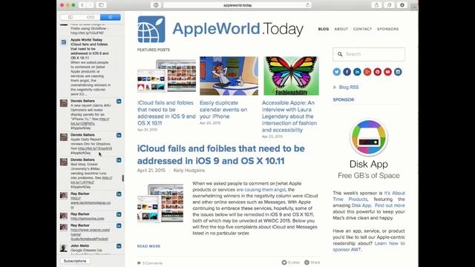Open the AppleWorld.Today globe logo
Screen dimensions: 475x267
151,30
